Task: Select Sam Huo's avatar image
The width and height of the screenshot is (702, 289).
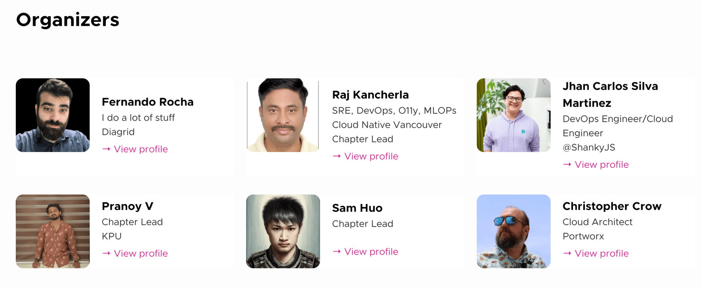Action: (283, 231)
